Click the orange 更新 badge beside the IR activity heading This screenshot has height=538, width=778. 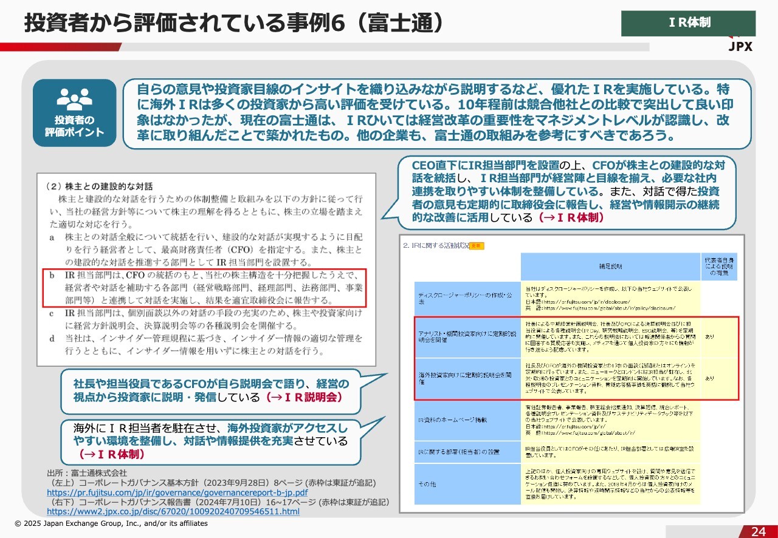click(x=477, y=246)
